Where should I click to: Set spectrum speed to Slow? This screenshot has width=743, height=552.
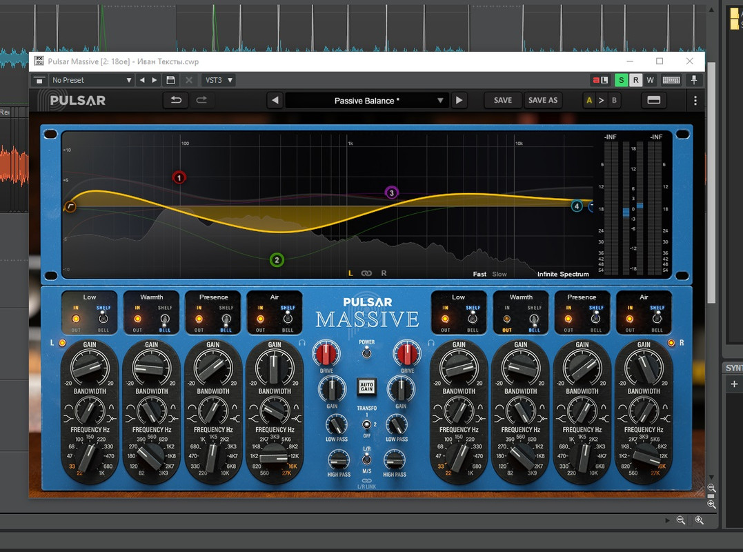pyautogui.click(x=499, y=274)
